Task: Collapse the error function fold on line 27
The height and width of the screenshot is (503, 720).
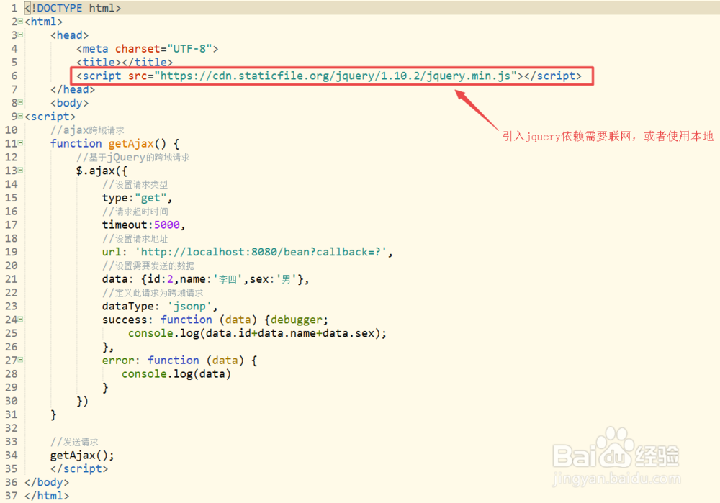Action: point(20,360)
